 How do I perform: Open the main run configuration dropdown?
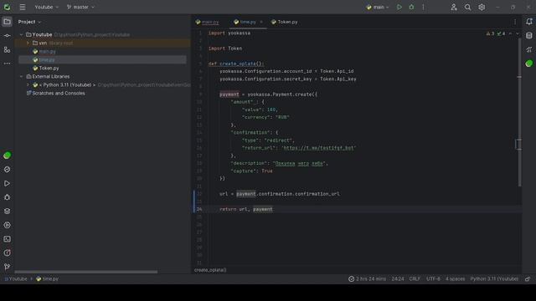coord(377,7)
